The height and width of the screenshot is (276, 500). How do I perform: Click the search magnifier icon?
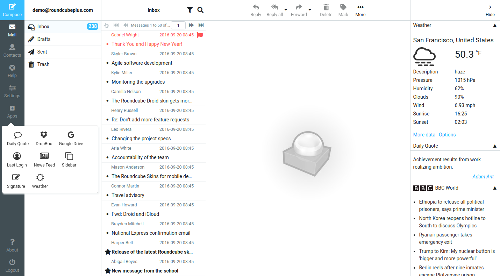tap(200, 10)
